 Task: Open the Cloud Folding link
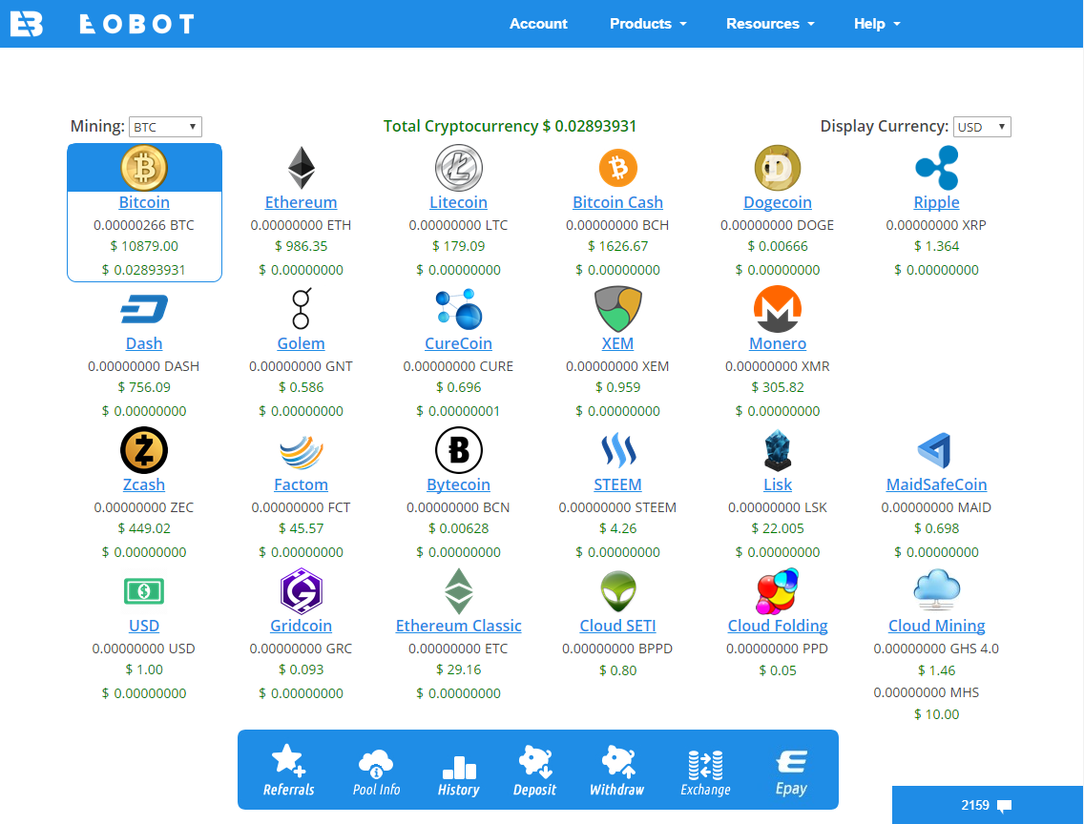(x=777, y=626)
